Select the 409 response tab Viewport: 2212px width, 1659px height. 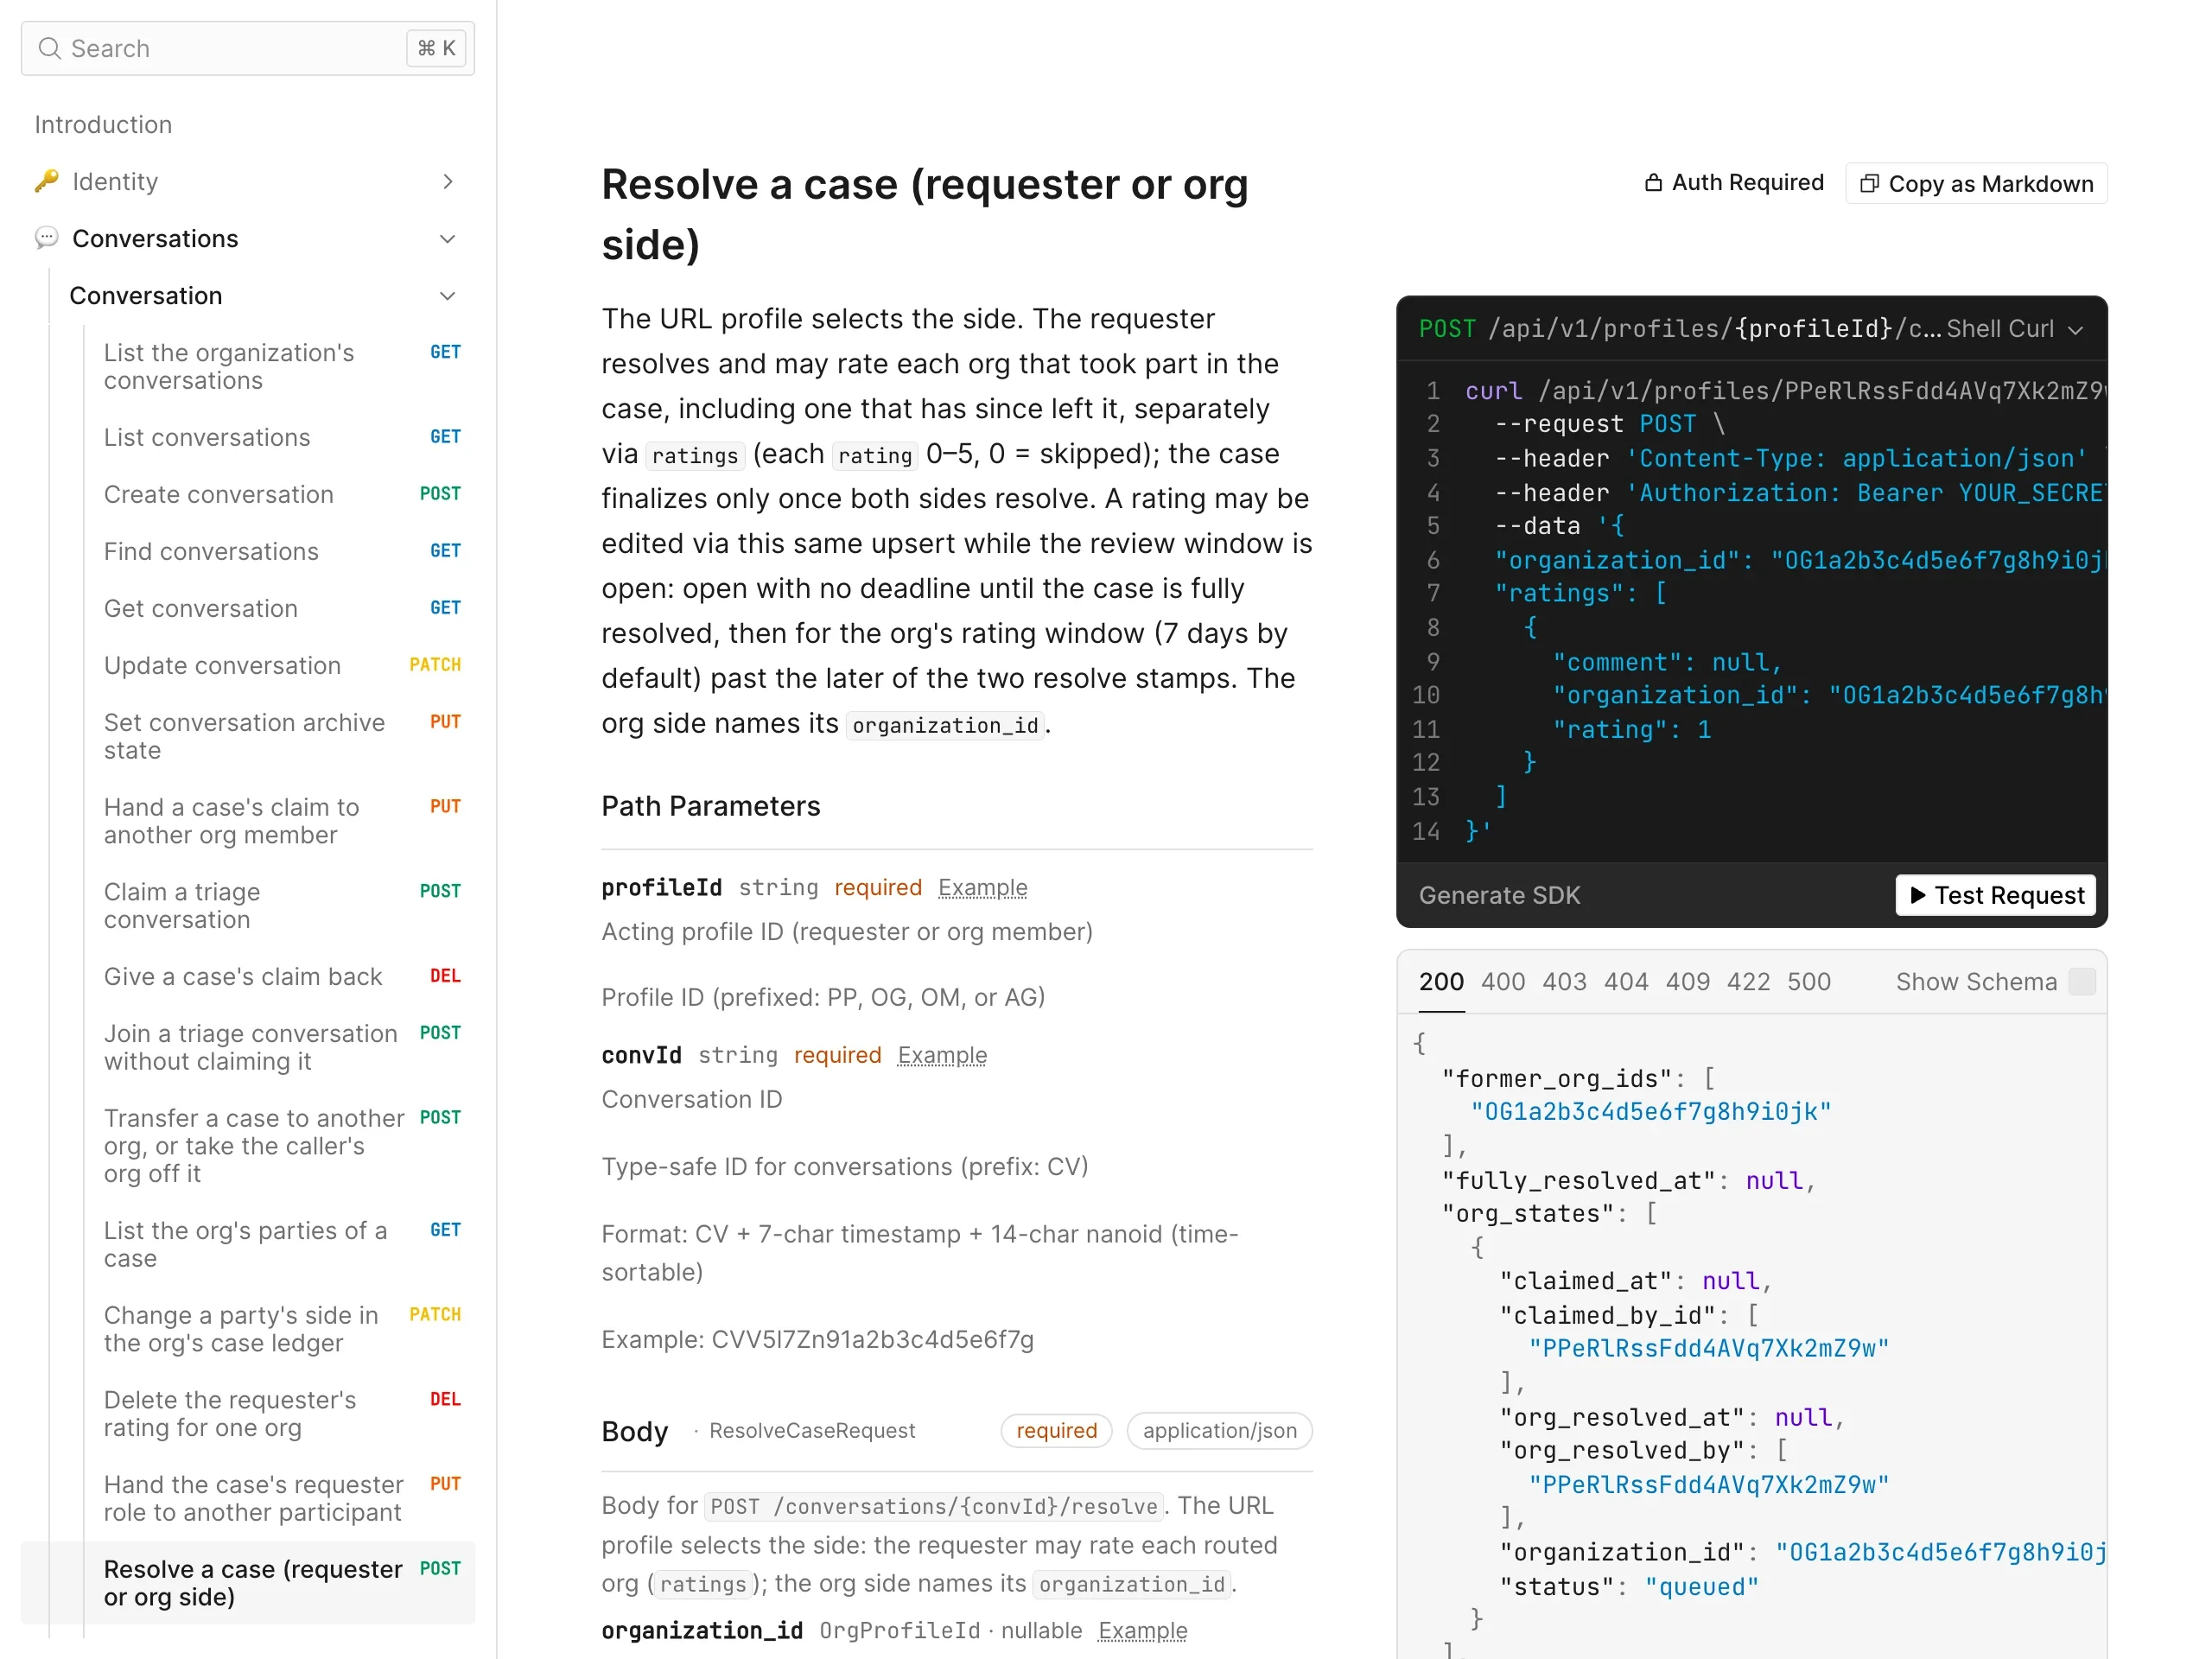coord(1687,982)
